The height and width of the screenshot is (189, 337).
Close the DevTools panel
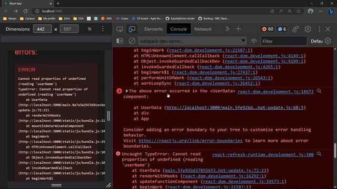328,29
